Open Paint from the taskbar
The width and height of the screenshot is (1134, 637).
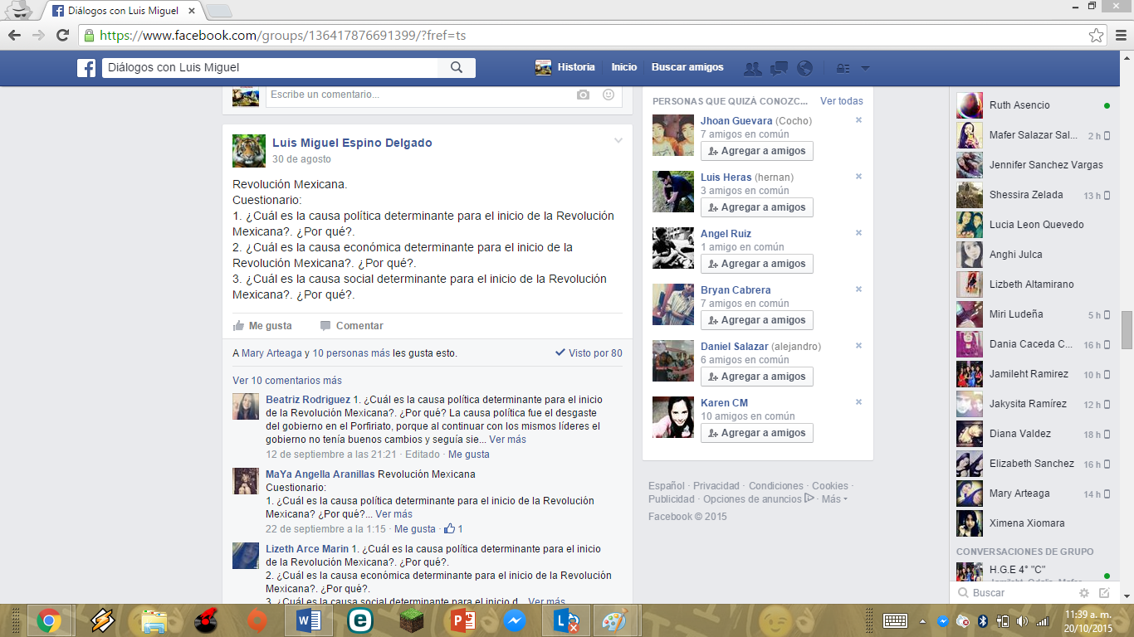coord(615,620)
